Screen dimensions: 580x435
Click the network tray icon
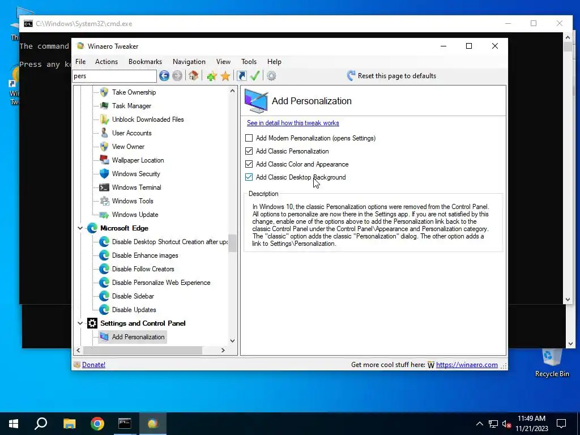[493, 424]
